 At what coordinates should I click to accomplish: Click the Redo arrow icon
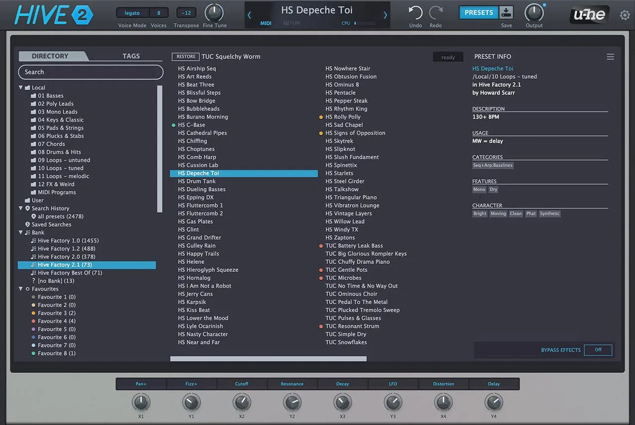pos(436,13)
